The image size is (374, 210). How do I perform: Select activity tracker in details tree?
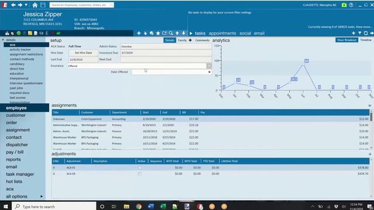20,50
